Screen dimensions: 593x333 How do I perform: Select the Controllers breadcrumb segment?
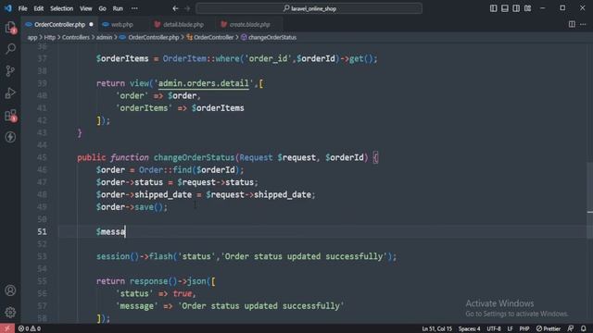tap(76, 37)
